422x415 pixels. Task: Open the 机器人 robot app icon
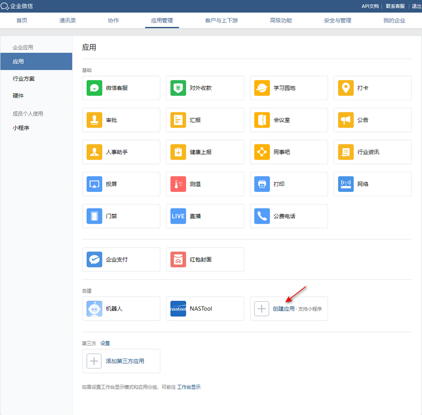(x=94, y=309)
